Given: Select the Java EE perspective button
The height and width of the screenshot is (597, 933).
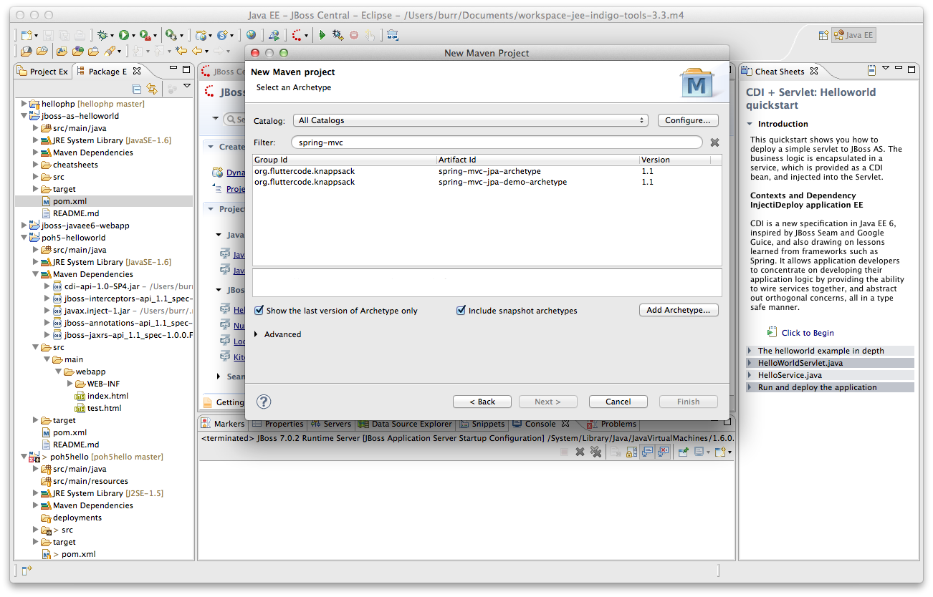Looking at the screenshot, I should [x=853, y=35].
